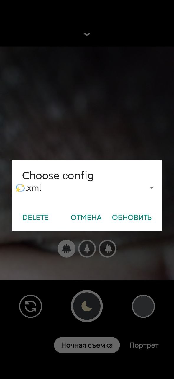Click the DELETE button

point(35,218)
